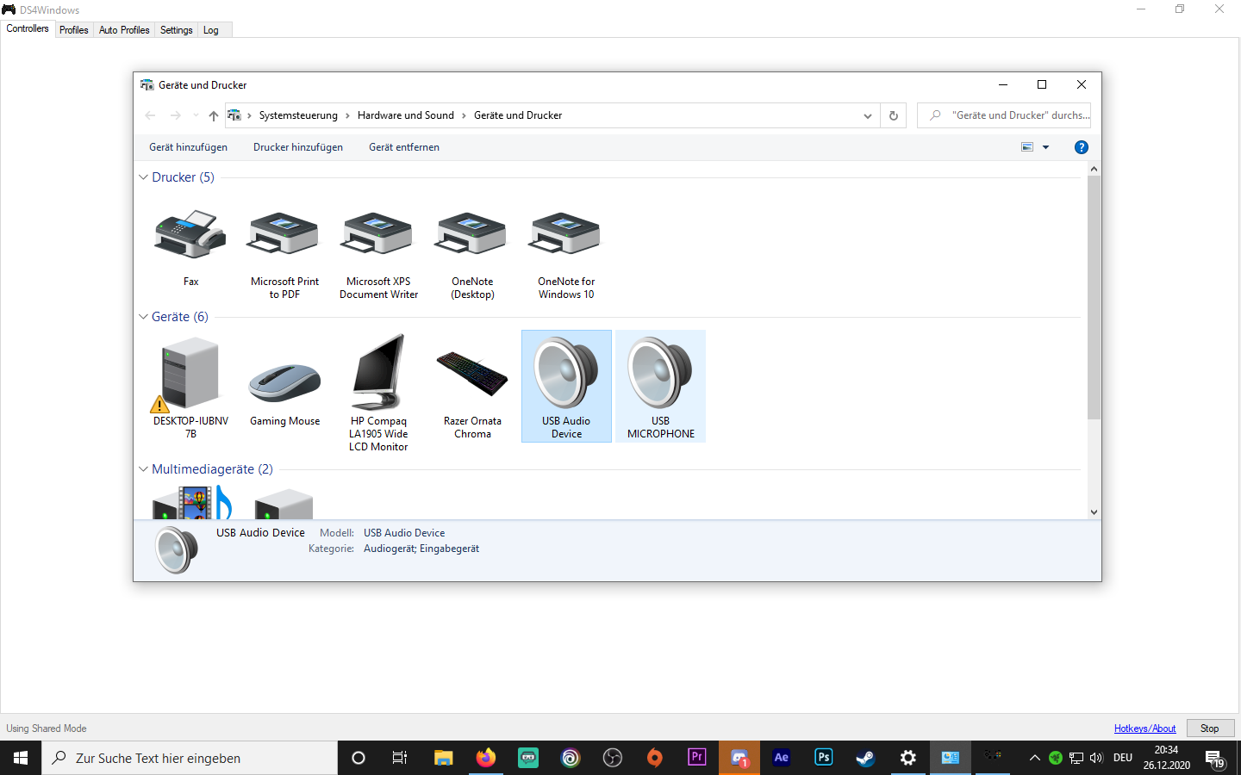Viewport: 1241px width, 775px height.
Task: Switch to the Auto Profiles tab
Action: 124,30
